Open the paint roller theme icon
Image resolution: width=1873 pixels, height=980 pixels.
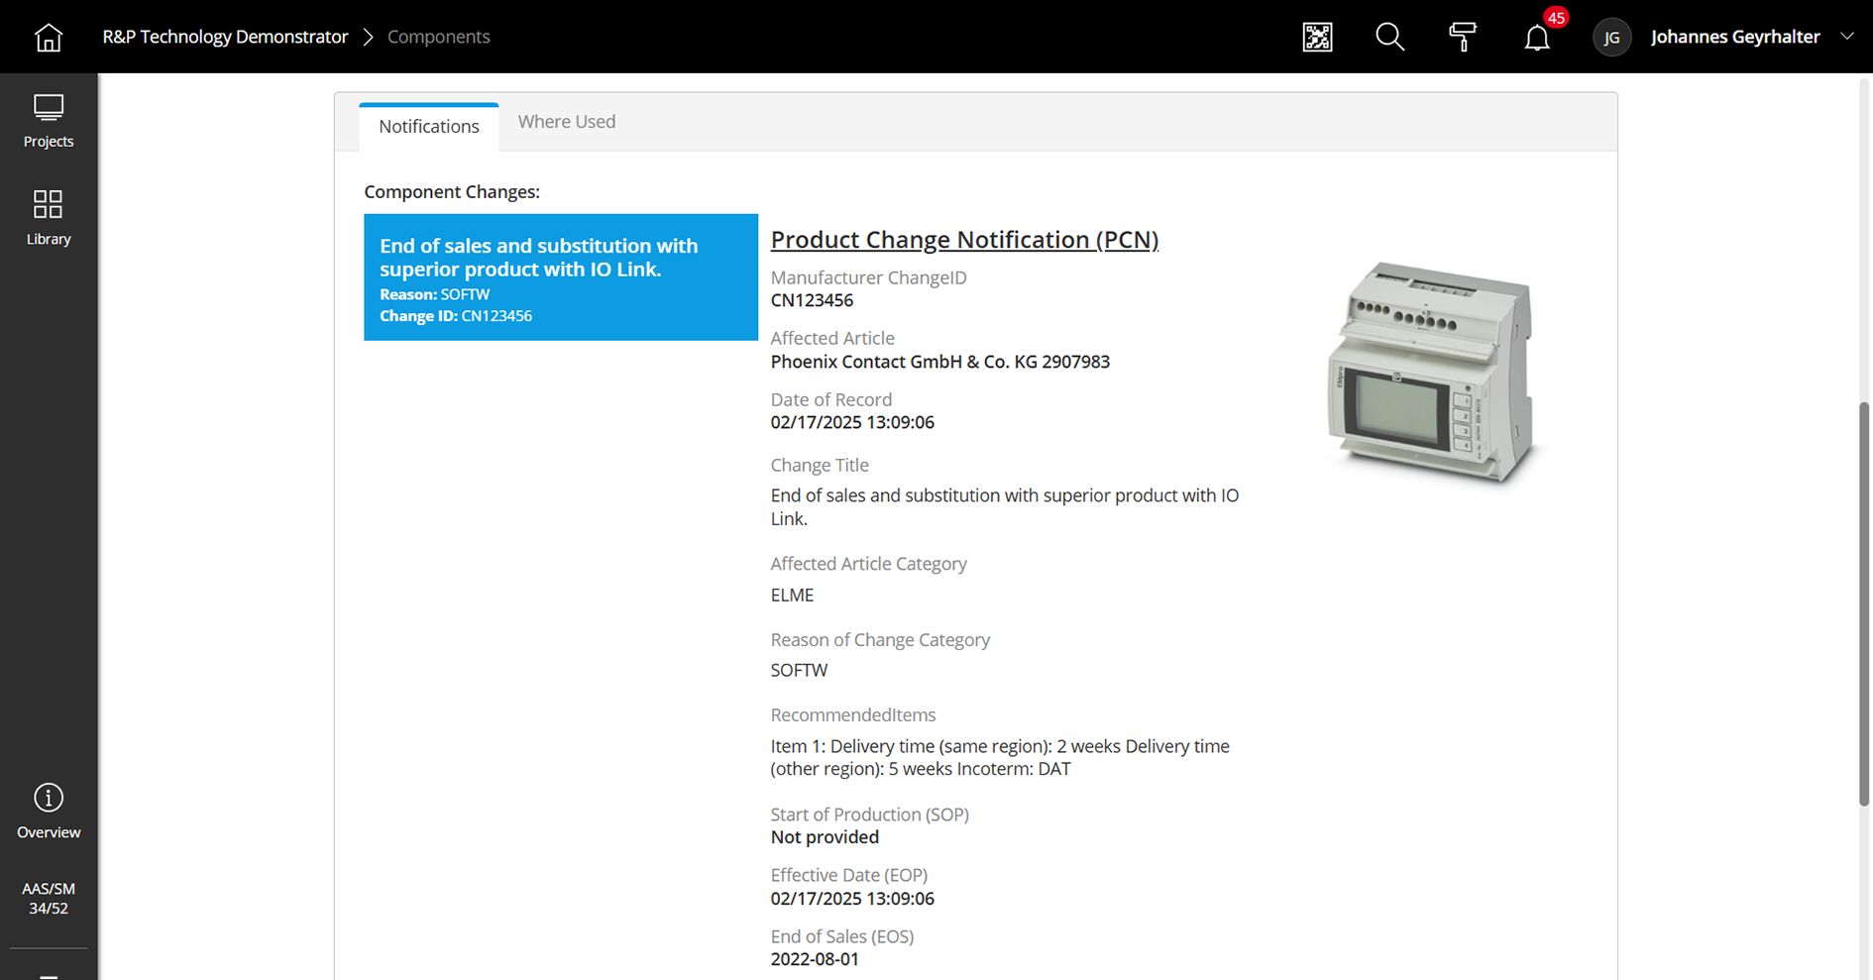point(1462,38)
